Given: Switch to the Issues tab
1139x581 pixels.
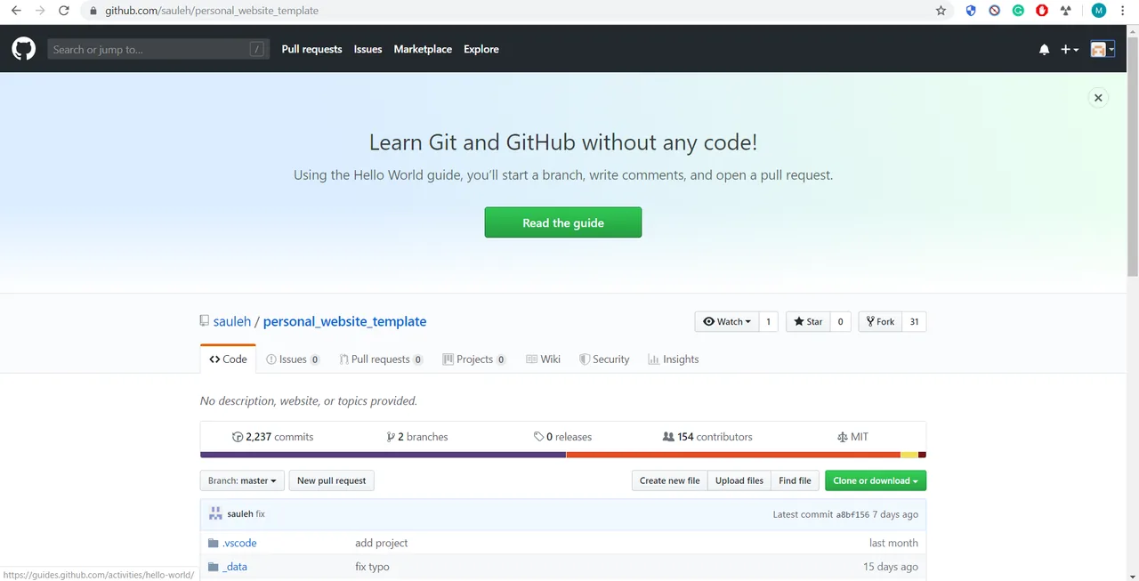Looking at the screenshot, I should 293,359.
